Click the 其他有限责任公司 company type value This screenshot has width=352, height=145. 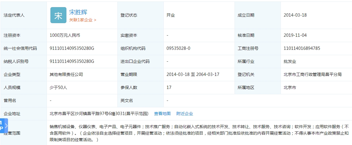[66, 74]
